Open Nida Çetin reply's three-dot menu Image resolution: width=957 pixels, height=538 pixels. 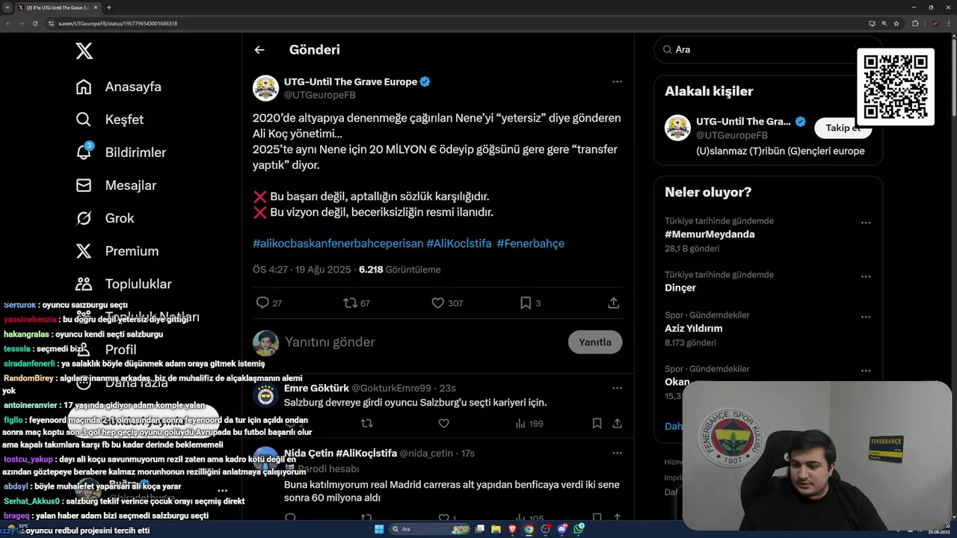click(617, 453)
